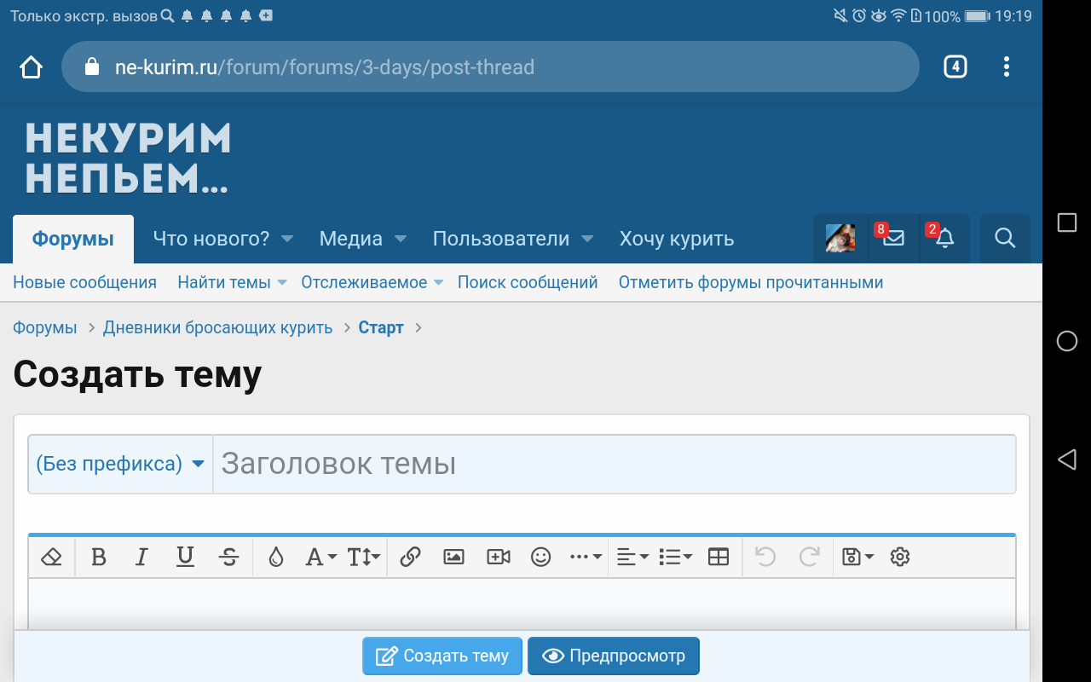Toggle underline formatting
Image resolution: width=1091 pixels, height=682 pixels.
click(185, 557)
